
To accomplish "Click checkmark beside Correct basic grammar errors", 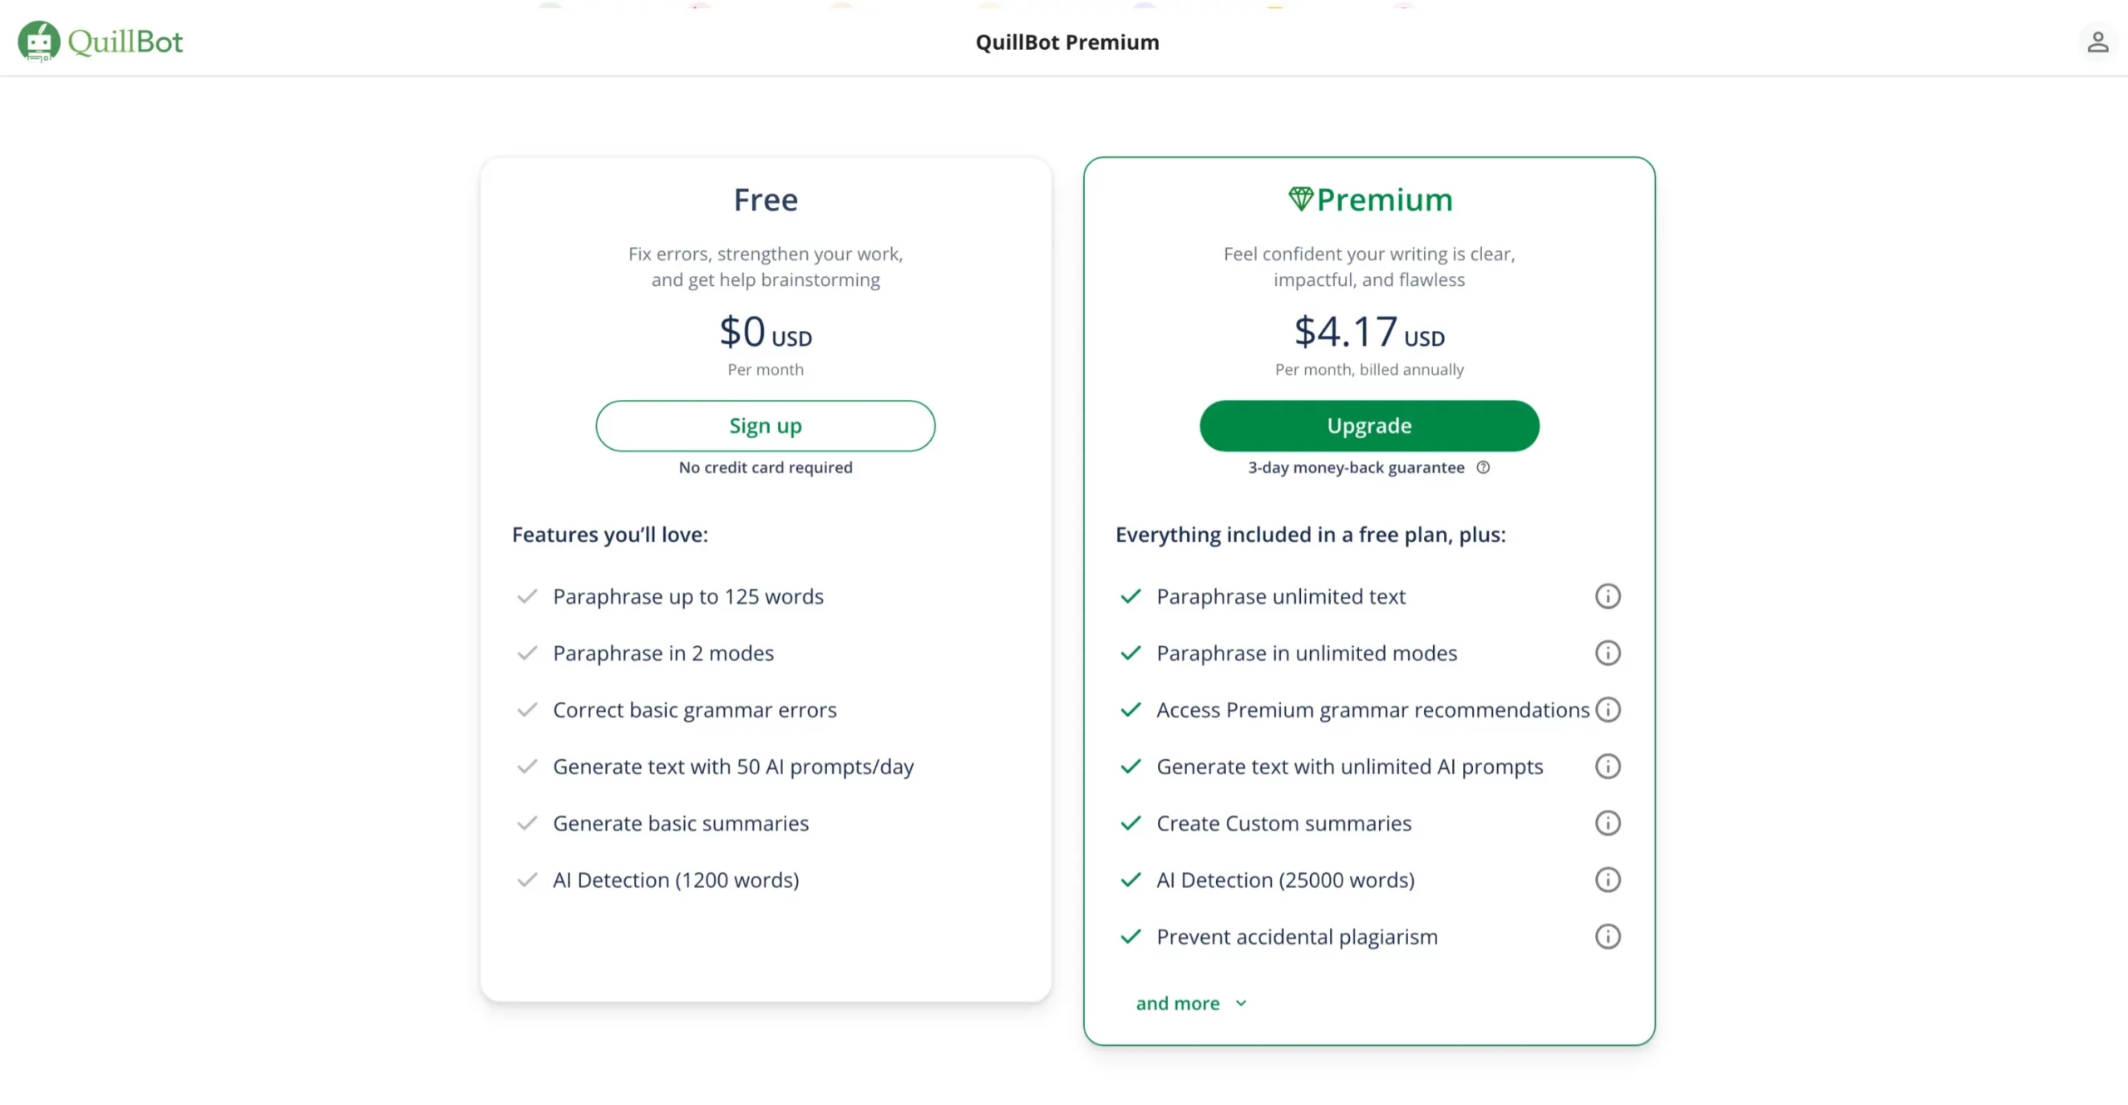I will tap(528, 709).
